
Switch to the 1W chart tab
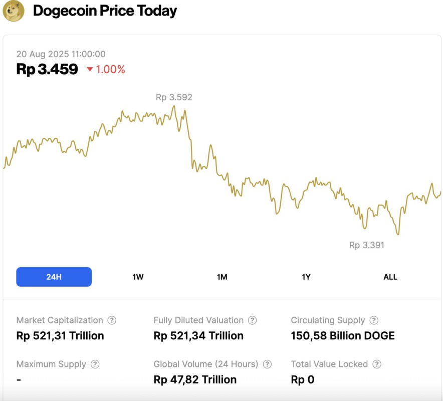coord(138,276)
